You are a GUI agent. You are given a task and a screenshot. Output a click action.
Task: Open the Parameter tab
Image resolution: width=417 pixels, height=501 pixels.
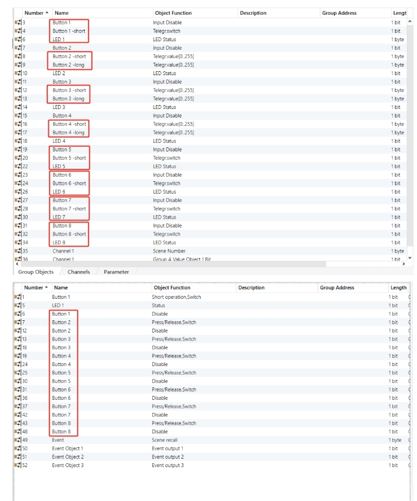[x=116, y=272]
